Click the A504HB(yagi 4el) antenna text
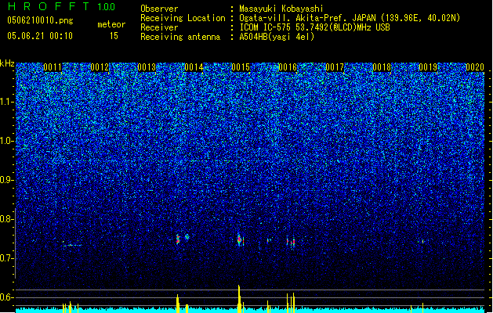This screenshot has width=493, height=313. [x=277, y=37]
